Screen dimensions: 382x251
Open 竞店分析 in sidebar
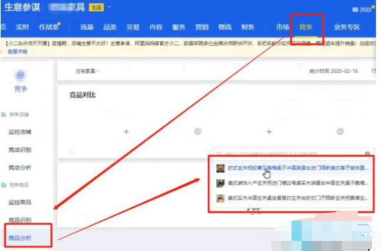tap(19, 167)
